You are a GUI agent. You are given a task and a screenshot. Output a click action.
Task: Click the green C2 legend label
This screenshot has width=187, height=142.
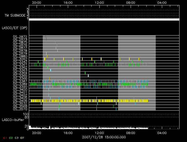point(11,138)
